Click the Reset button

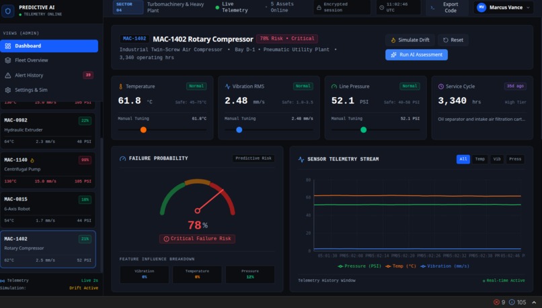tap(453, 40)
